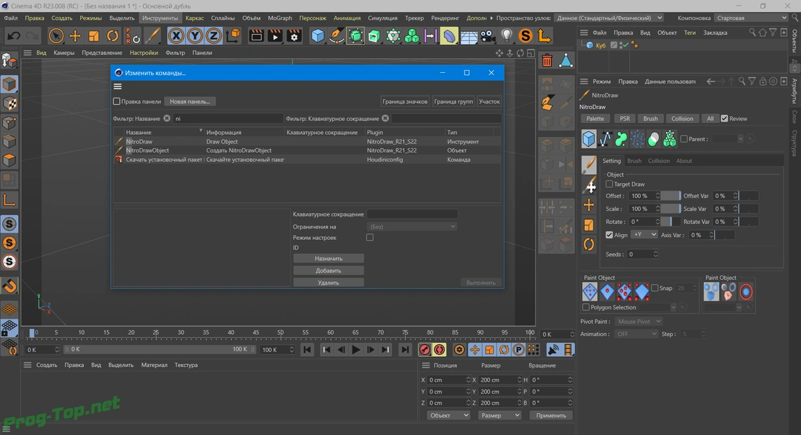Click the Undo arrow in the top toolbar
The width and height of the screenshot is (801, 435).
click(x=13, y=35)
